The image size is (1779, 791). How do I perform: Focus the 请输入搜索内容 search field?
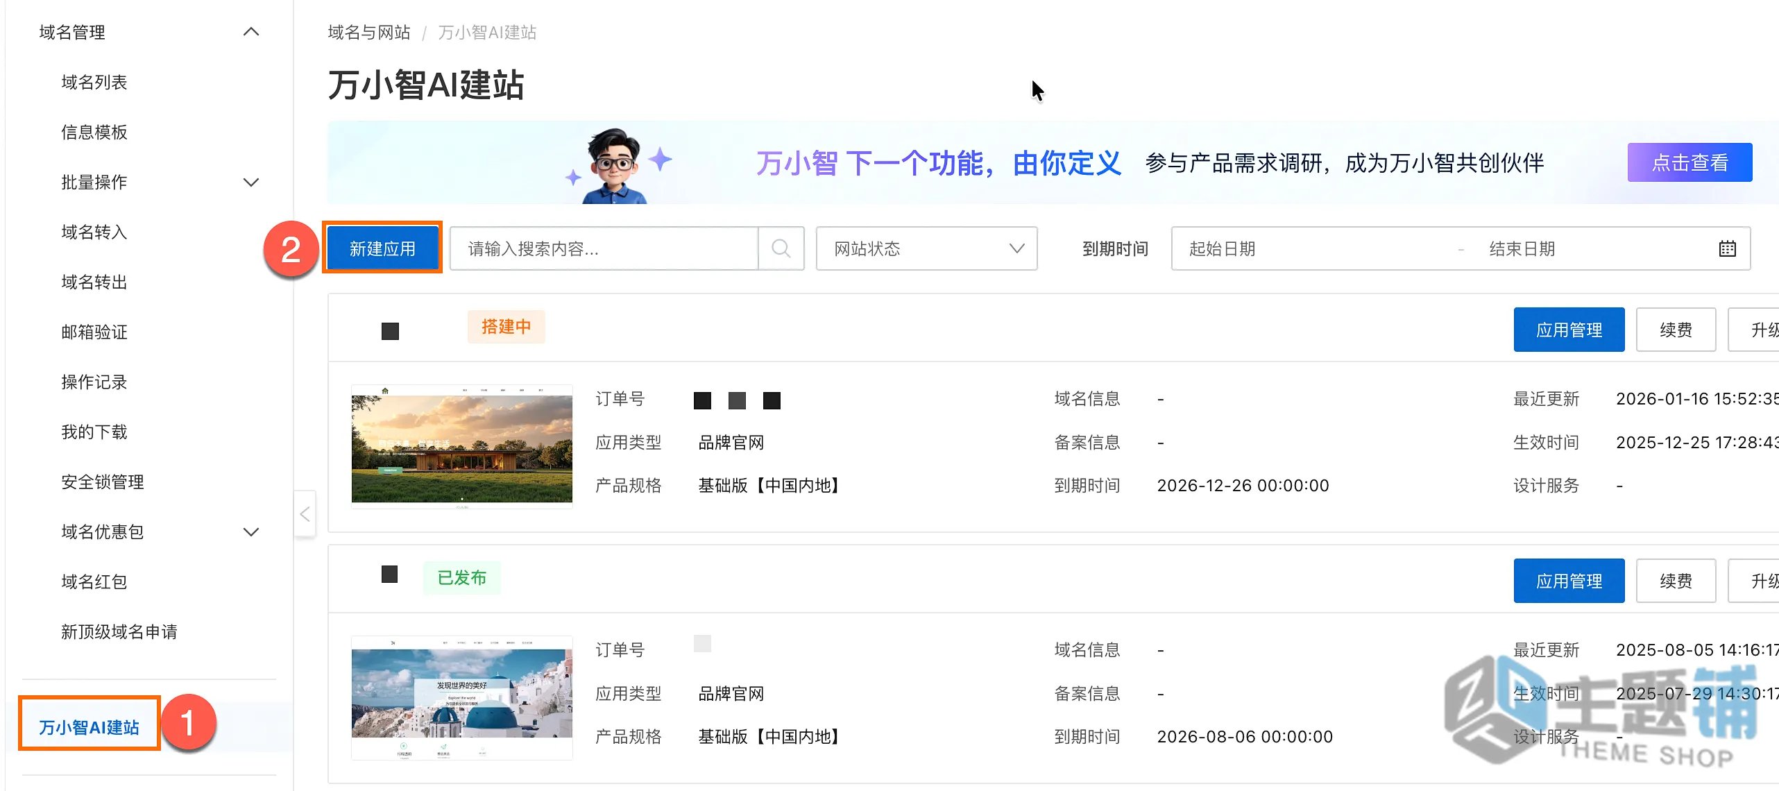click(604, 248)
